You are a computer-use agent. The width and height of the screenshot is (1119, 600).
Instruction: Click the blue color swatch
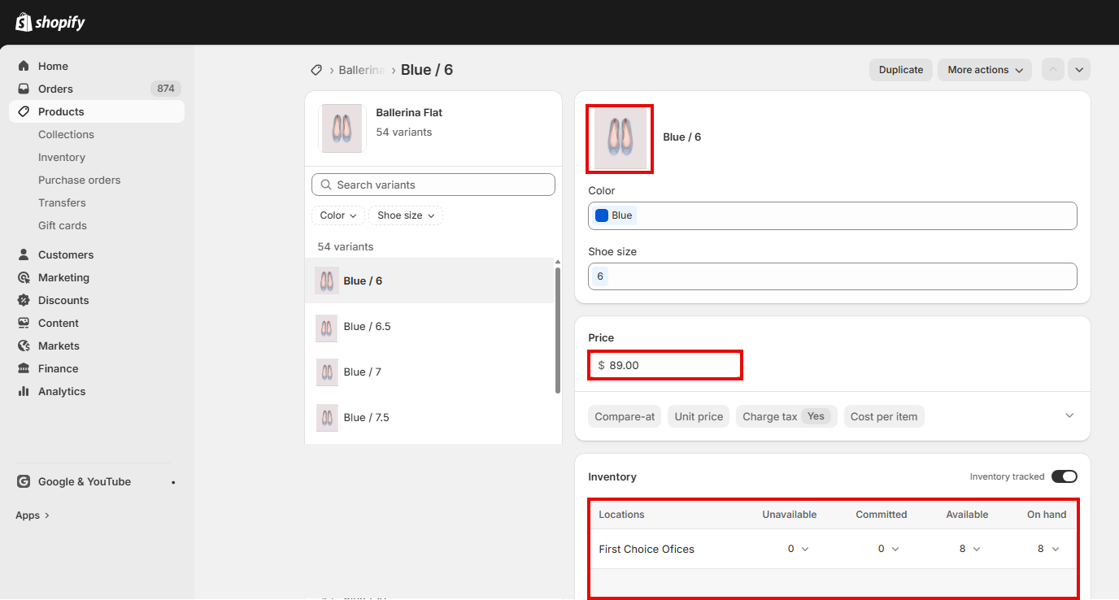602,215
